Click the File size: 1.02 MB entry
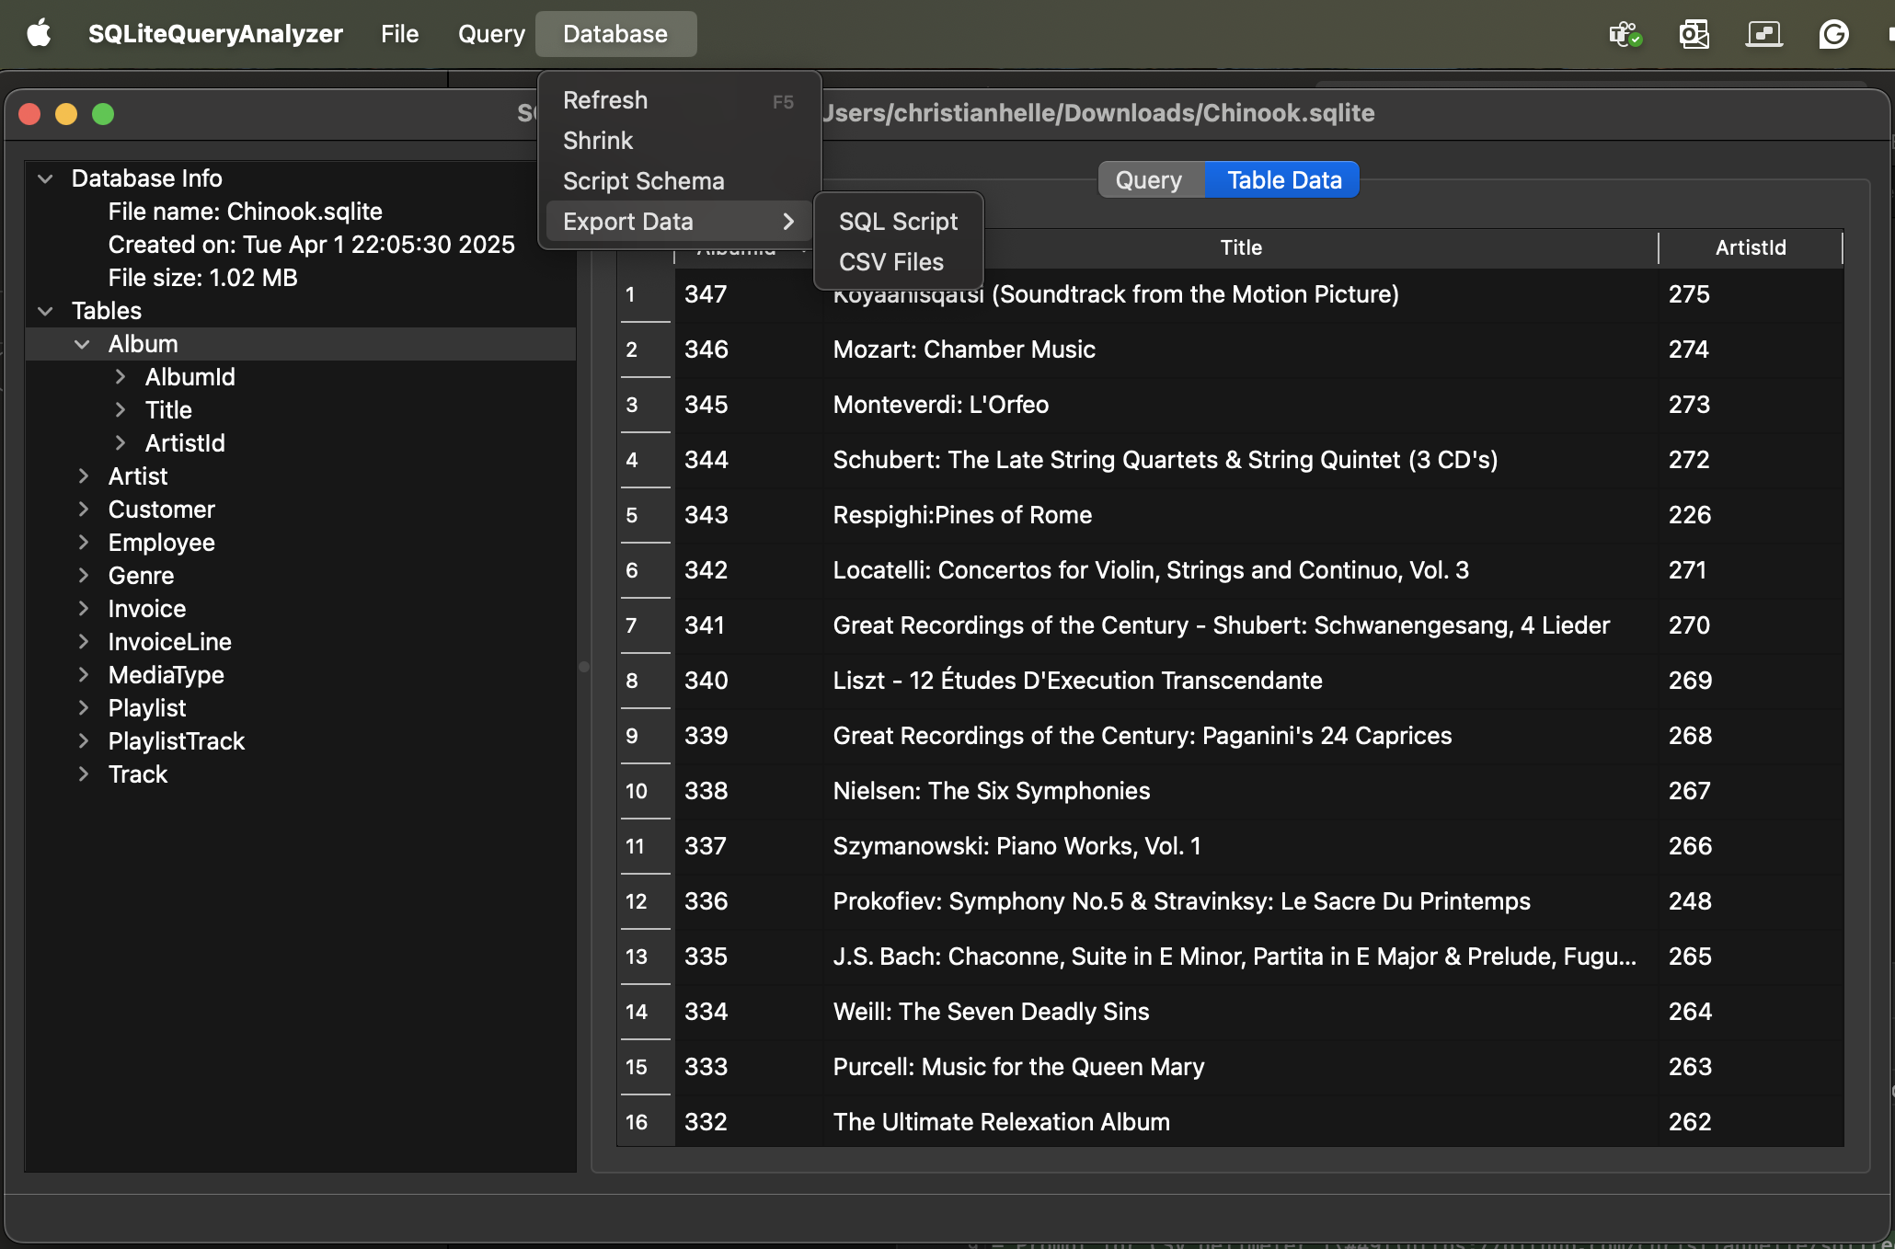 pos(202,278)
